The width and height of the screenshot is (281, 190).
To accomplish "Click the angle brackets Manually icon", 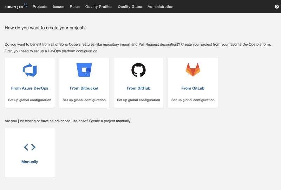I will [x=30, y=147].
